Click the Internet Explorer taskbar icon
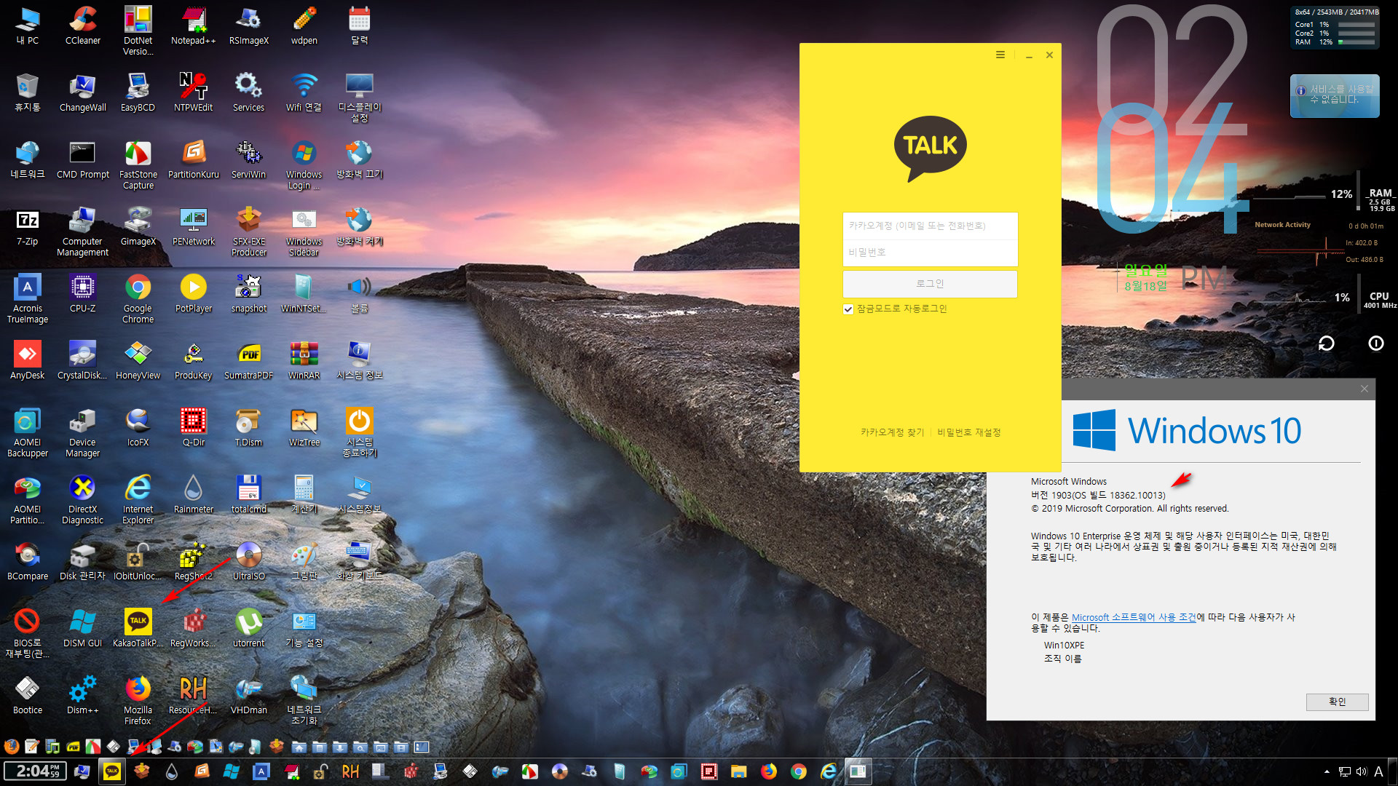The height and width of the screenshot is (786, 1398). click(829, 771)
